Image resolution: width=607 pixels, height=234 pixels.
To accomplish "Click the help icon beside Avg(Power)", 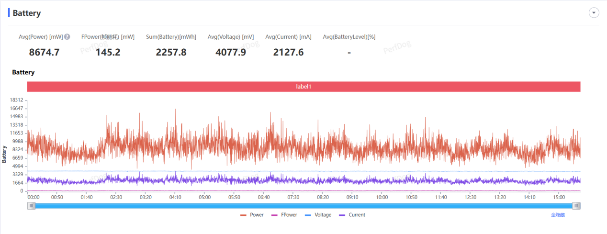I will click(x=67, y=37).
